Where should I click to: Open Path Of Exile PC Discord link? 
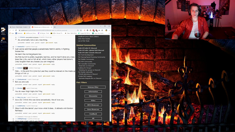coord(87,48)
